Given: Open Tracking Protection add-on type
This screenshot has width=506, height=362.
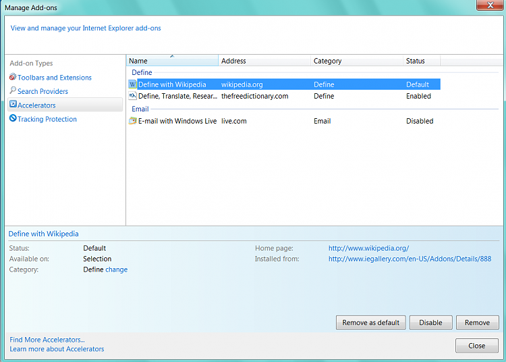Looking at the screenshot, I should pyautogui.click(x=47, y=119).
